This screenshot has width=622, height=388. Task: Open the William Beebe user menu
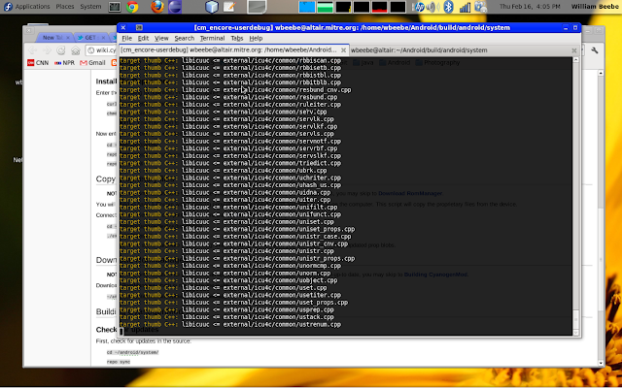[x=595, y=7]
